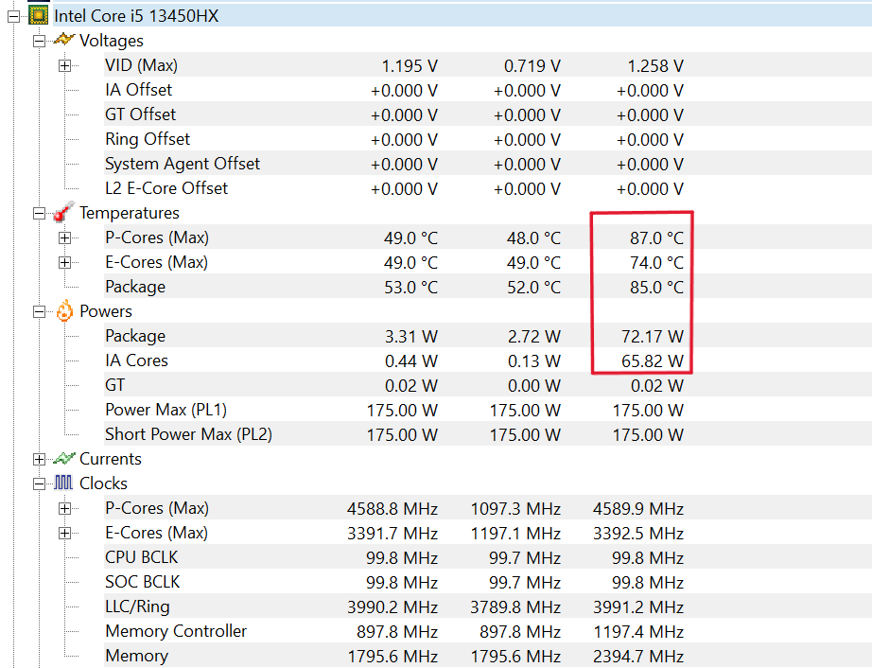
Task: Collapse the Powers section
Action: (39, 312)
